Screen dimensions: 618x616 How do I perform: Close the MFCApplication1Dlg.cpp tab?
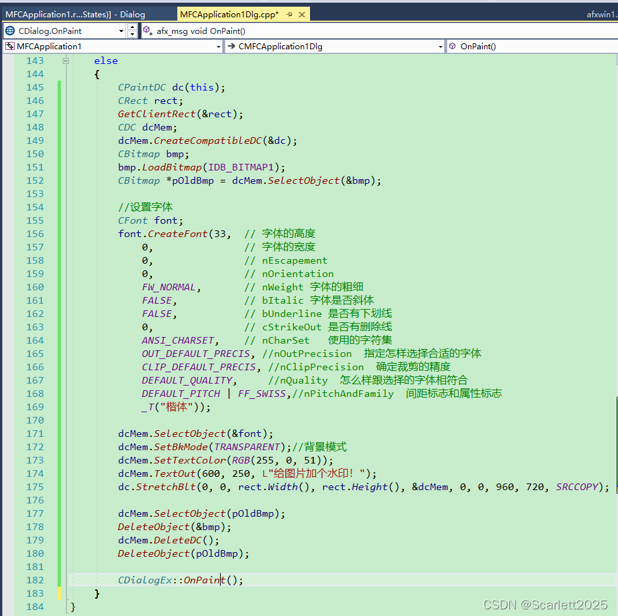point(302,15)
